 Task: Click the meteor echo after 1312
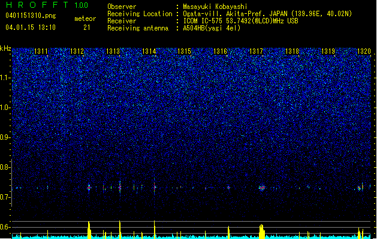(x=89, y=188)
